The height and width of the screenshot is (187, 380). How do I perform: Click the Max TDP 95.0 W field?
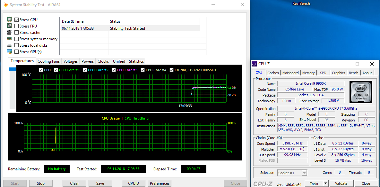[338, 89]
